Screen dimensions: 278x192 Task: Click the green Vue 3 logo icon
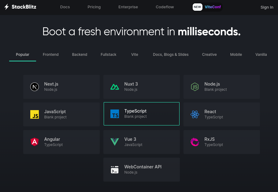115,142
